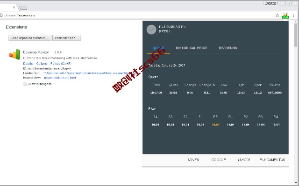The image size is (299, 186).
Task: Bookmark page with the star icon
Action: (277, 15)
